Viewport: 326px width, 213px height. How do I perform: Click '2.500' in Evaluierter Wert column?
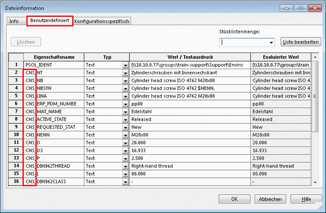coord(258,158)
